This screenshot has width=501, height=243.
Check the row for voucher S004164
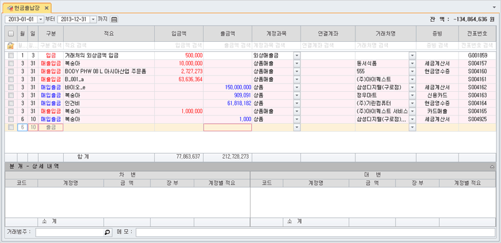(11, 103)
